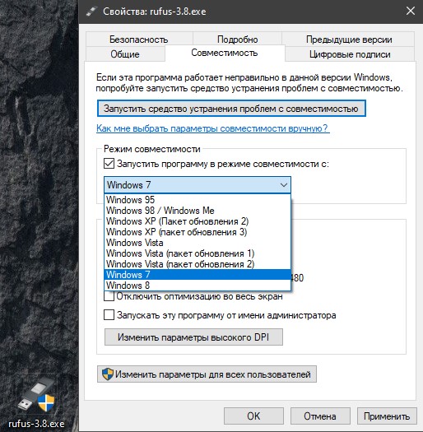Uncheck Запустить программу в режиме совместимости
The height and width of the screenshot is (432, 423).
pyautogui.click(x=109, y=164)
